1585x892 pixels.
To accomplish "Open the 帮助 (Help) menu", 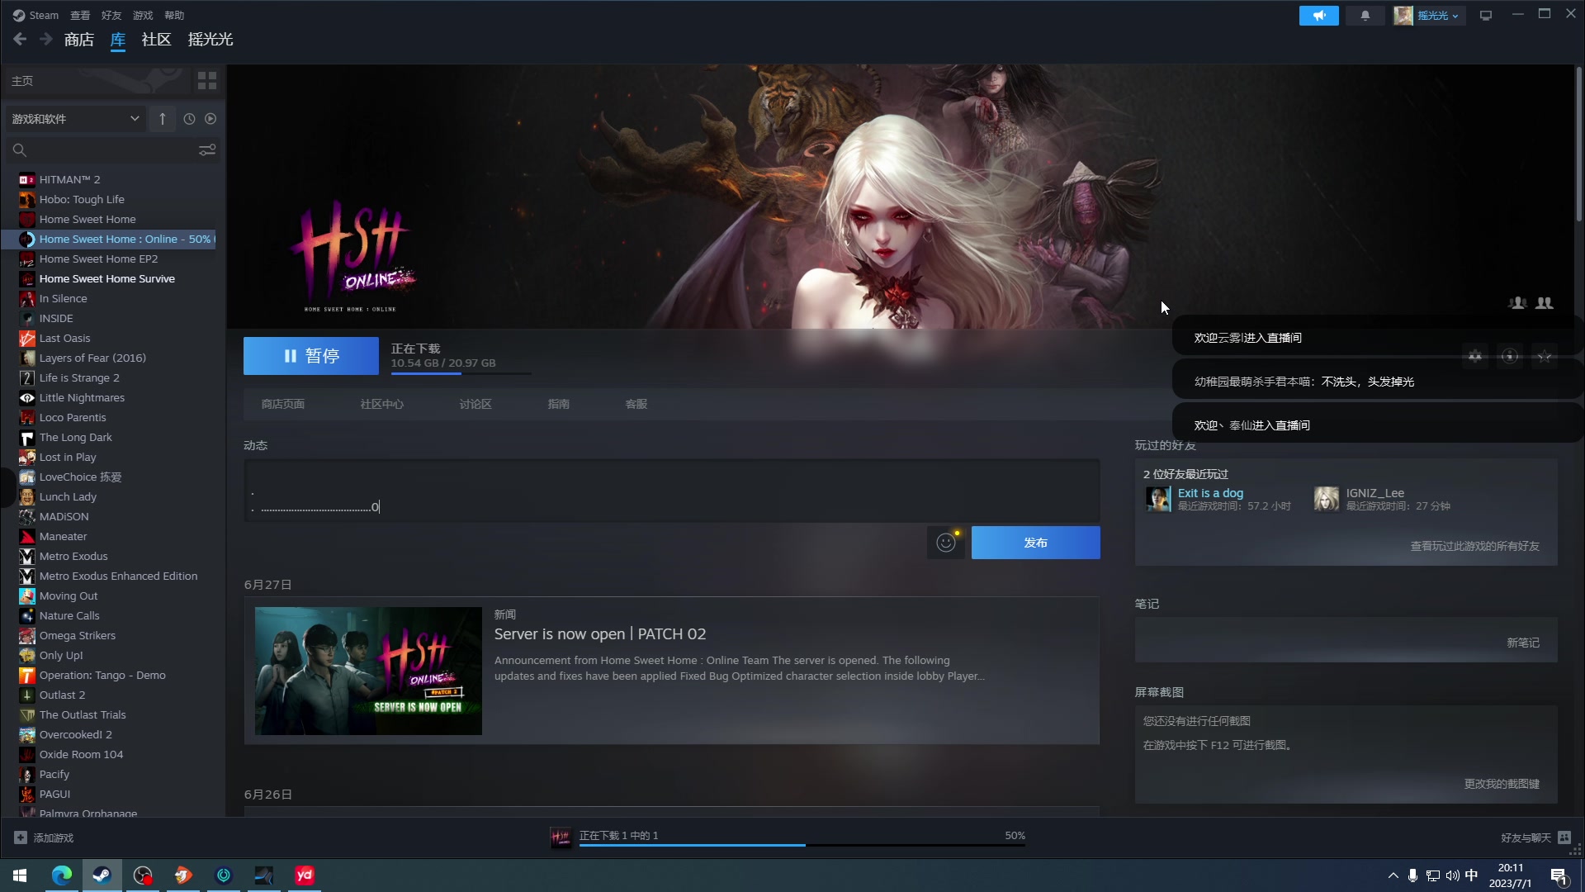I will pyautogui.click(x=174, y=15).
